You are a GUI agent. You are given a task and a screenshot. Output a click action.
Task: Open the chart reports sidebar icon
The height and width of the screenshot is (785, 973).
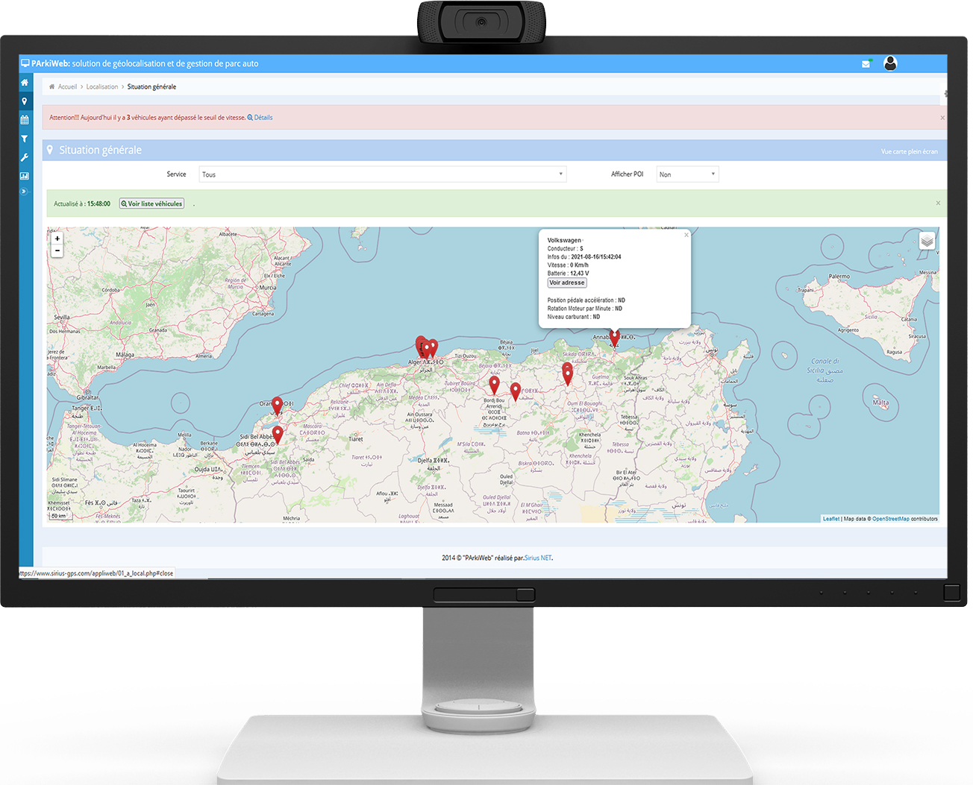point(25,176)
